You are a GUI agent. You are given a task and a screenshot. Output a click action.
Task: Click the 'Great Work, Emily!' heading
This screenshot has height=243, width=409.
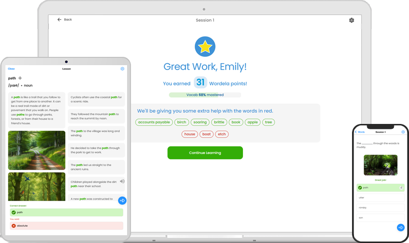[x=205, y=67]
